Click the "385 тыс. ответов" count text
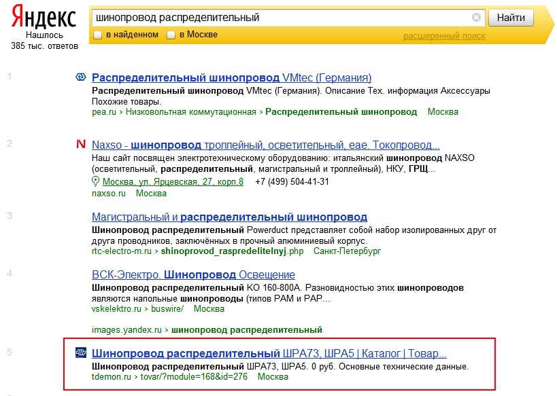The width and height of the screenshot is (557, 396). coord(44,46)
